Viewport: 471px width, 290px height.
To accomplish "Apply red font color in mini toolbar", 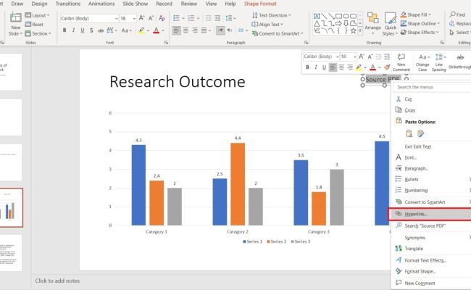I will 372,67.
